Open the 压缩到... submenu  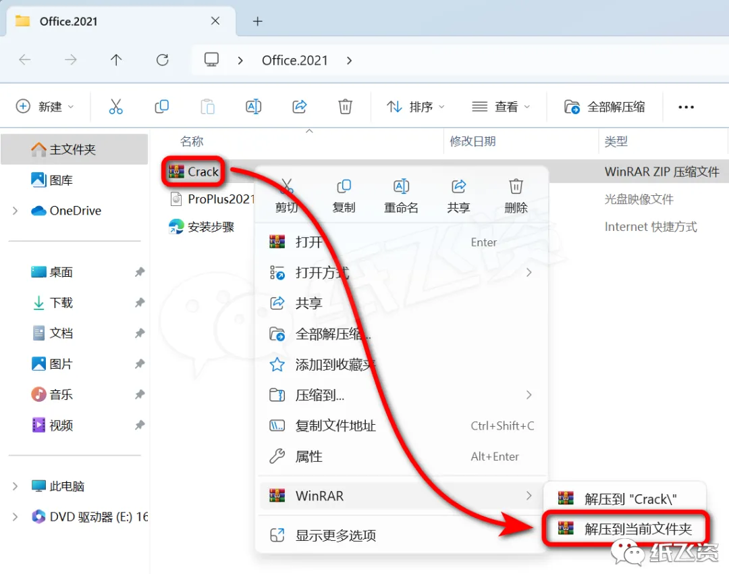coord(402,395)
